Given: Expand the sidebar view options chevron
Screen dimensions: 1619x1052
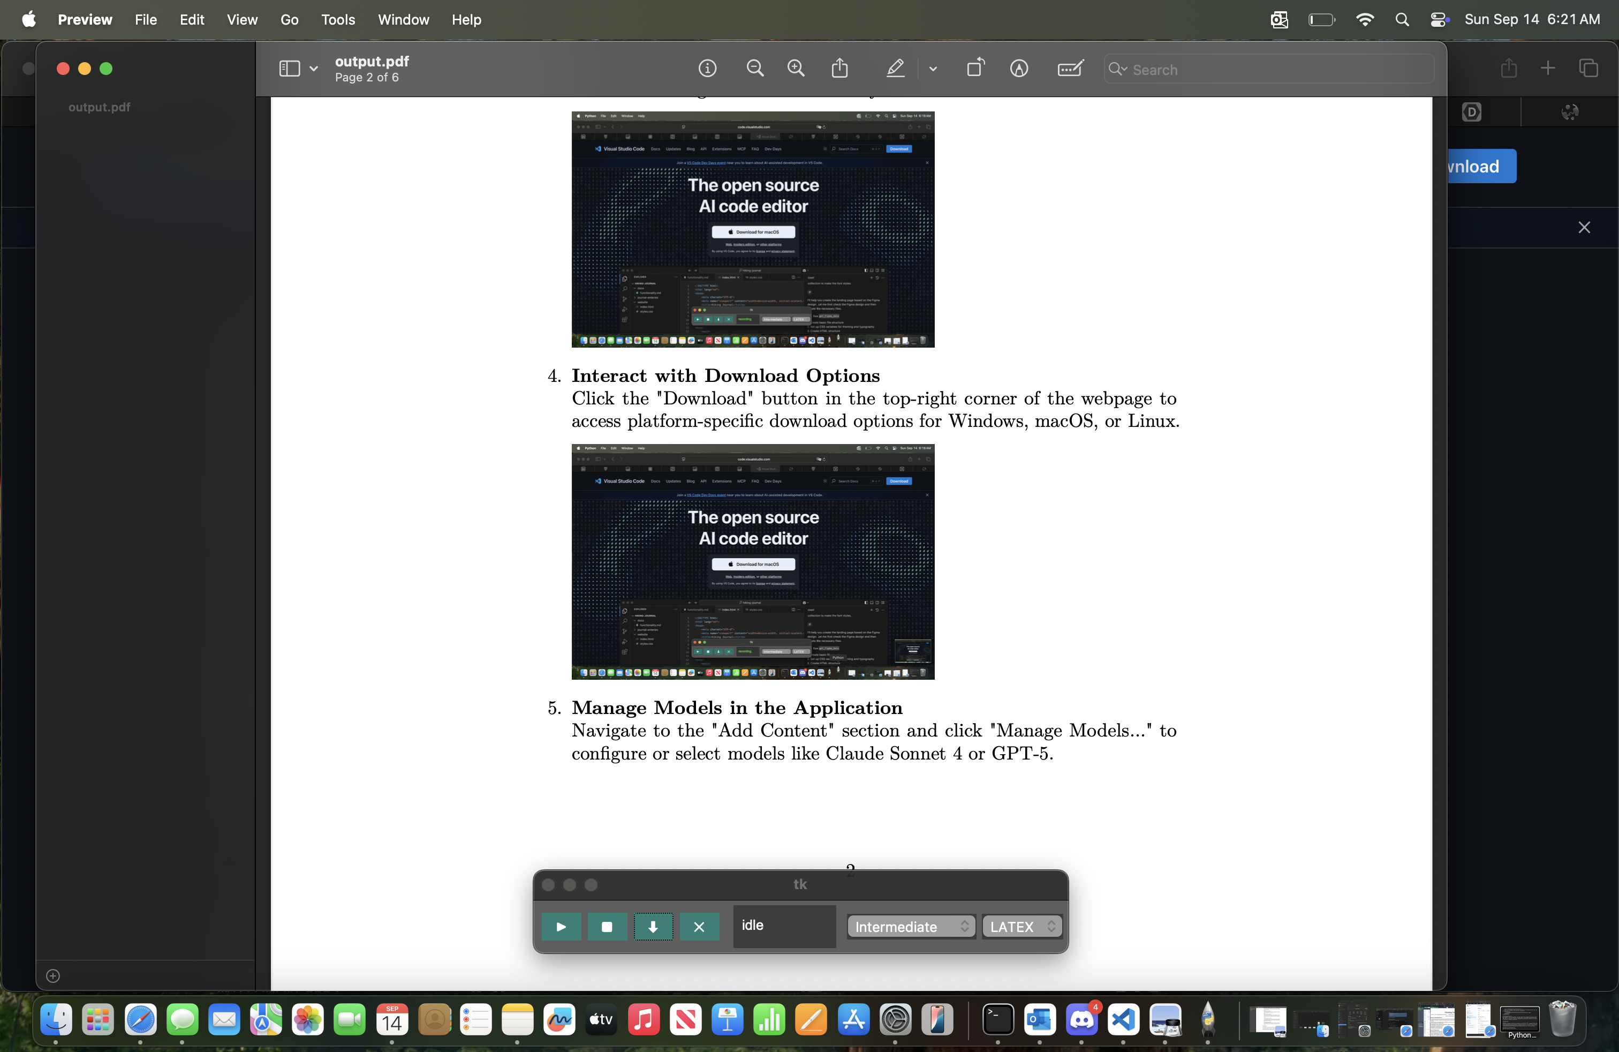Looking at the screenshot, I should coord(314,69).
